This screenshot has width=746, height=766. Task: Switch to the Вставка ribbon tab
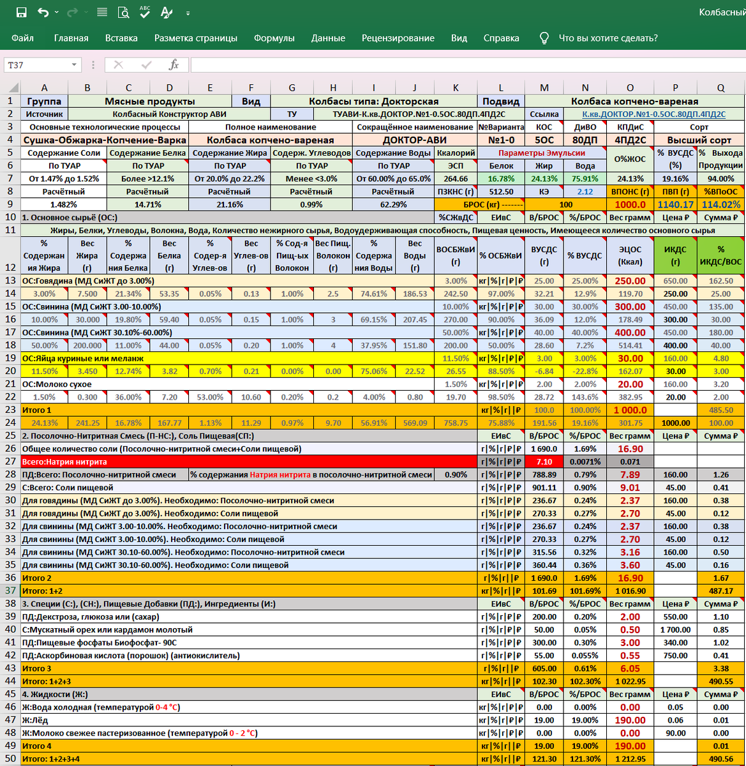coord(121,38)
